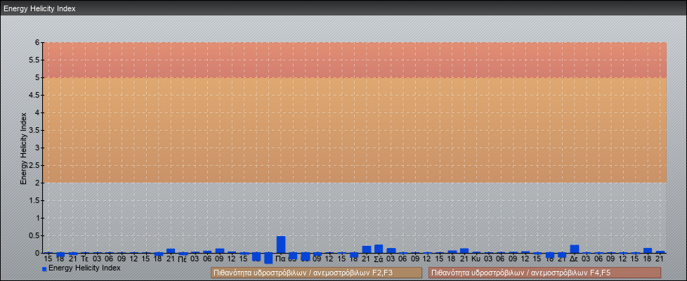Click the Σά day label on the axis
687x281 pixels.
[x=379, y=259]
